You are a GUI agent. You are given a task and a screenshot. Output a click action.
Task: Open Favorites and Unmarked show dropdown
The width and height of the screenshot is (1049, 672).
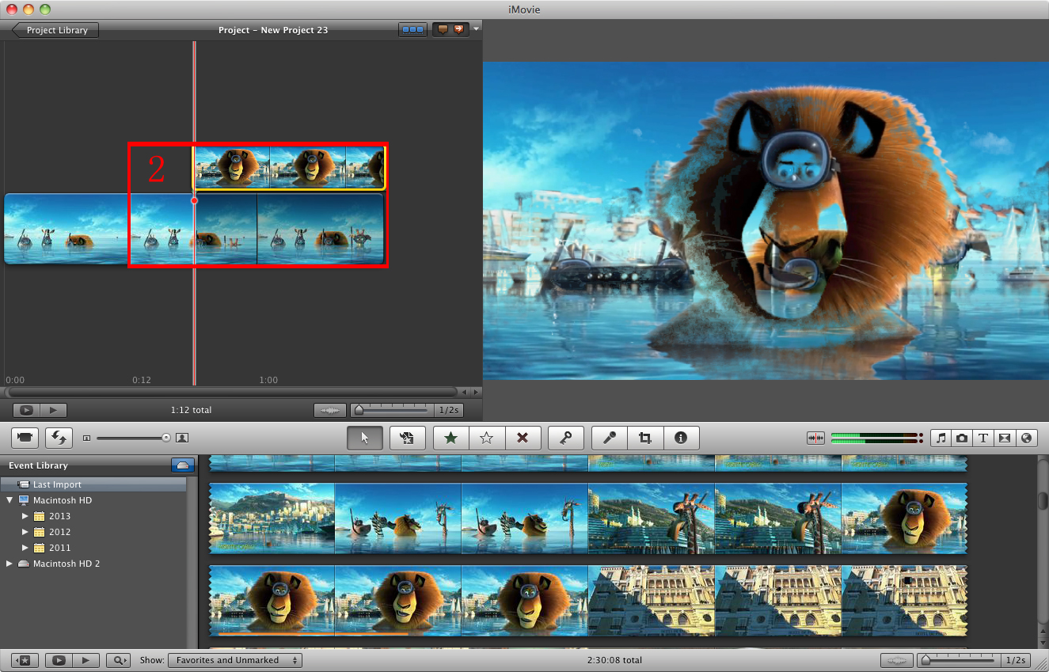tap(234, 659)
